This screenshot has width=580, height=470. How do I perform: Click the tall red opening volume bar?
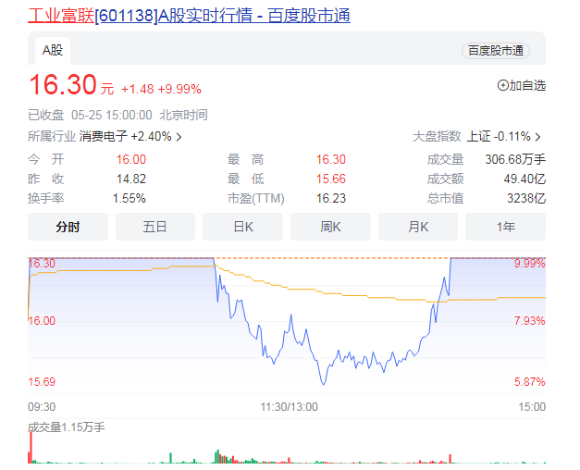tap(31, 448)
